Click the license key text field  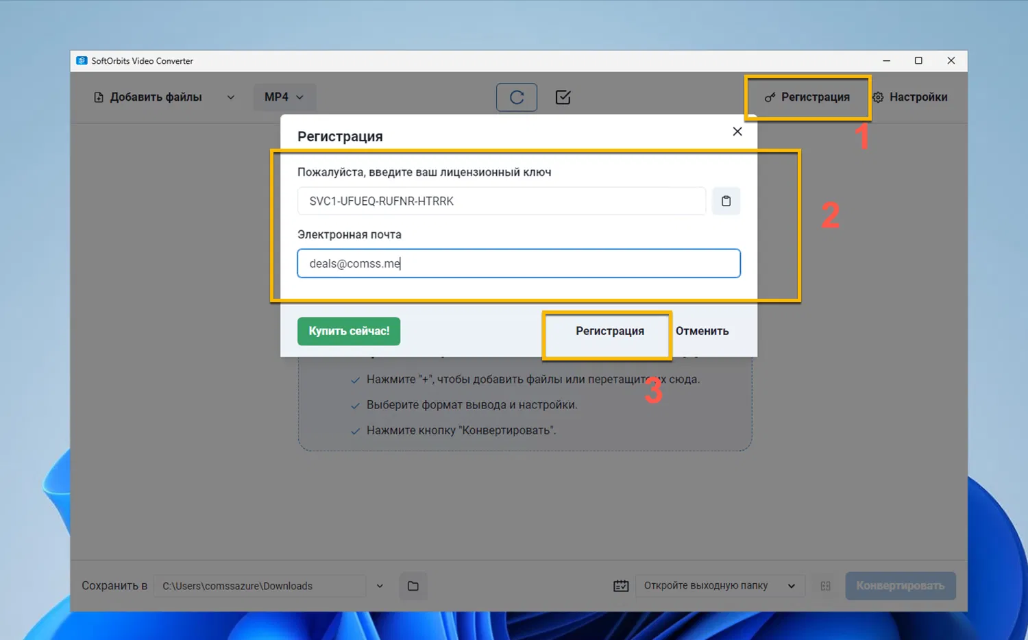point(501,201)
